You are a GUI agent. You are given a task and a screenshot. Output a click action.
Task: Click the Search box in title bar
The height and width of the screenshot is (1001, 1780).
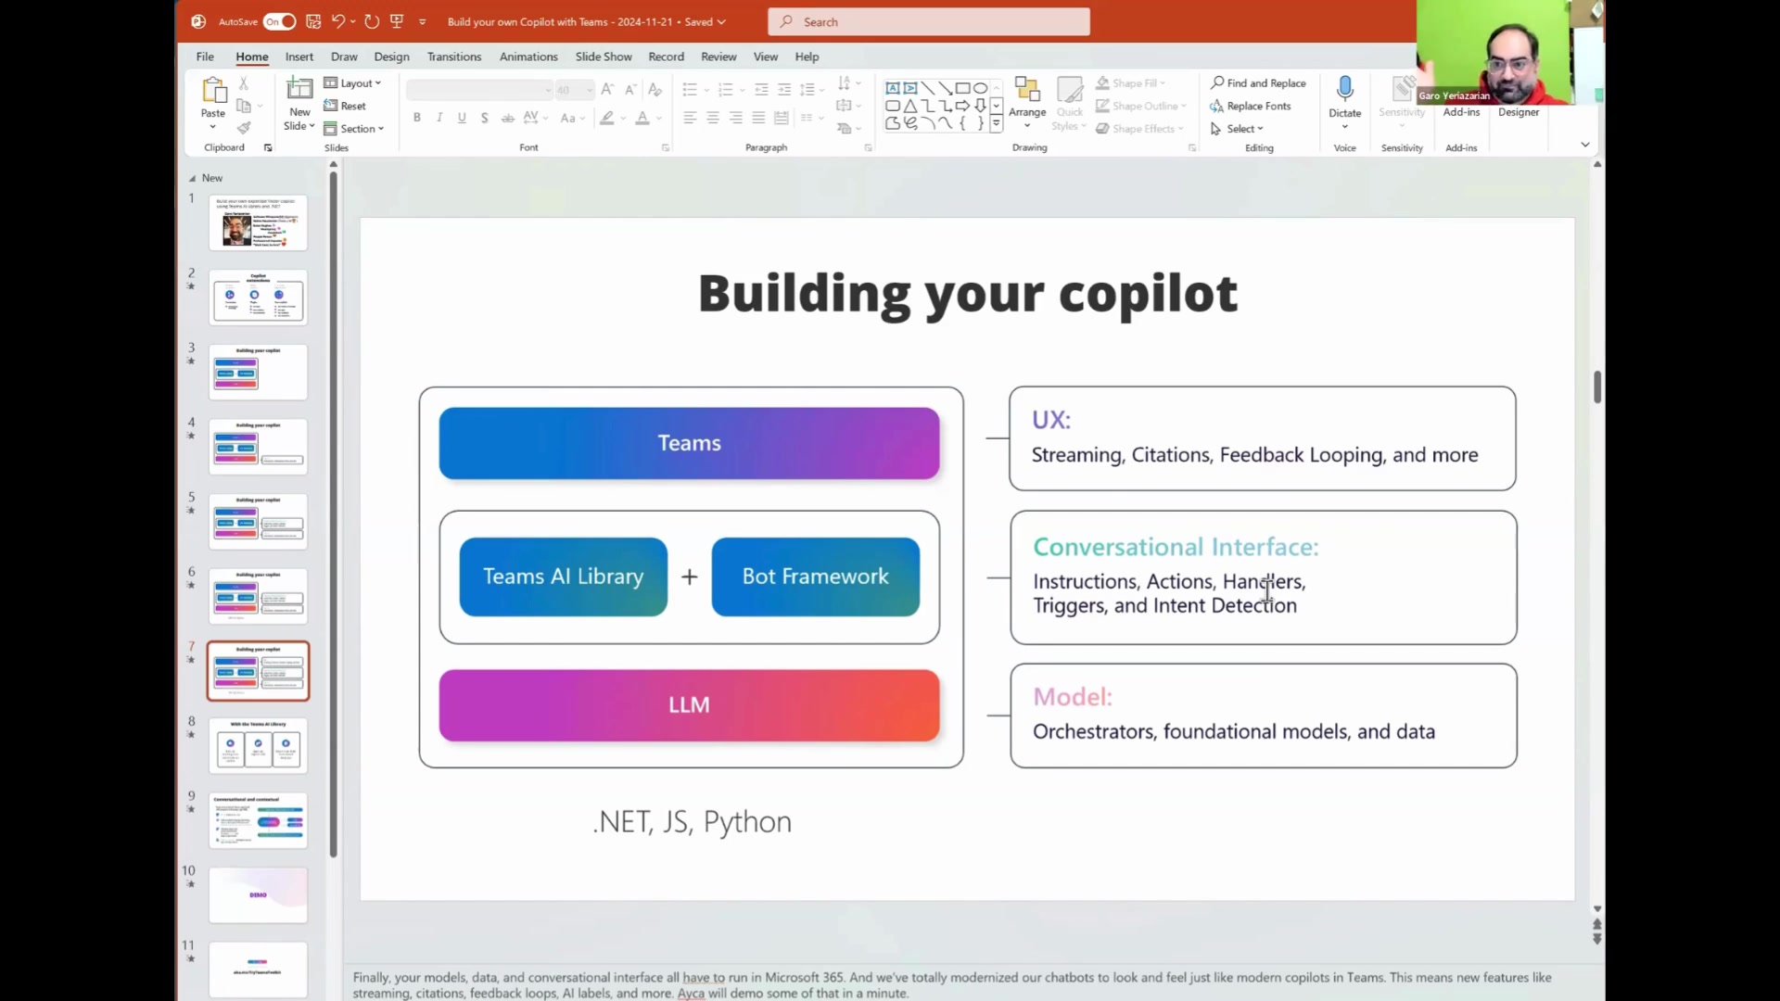point(929,21)
